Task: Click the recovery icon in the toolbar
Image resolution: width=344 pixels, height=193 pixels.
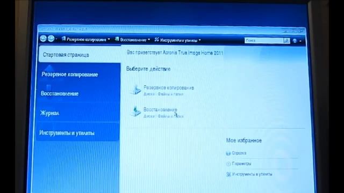Action: [117, 39]
